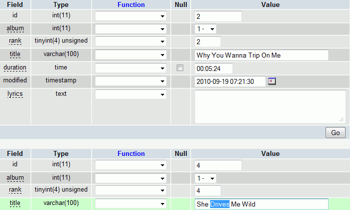Toggle the Null checkbox for duration
Screen dimensions: 350x210
coord(180,68)
